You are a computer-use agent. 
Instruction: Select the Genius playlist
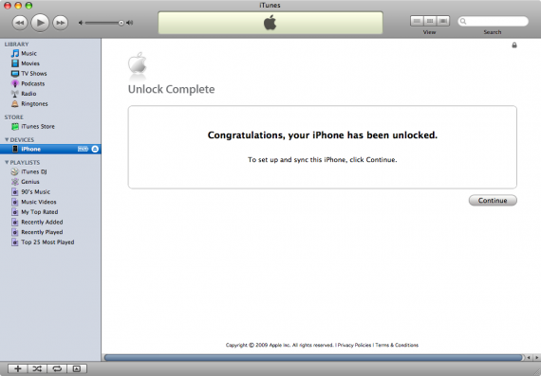(30, 182)
